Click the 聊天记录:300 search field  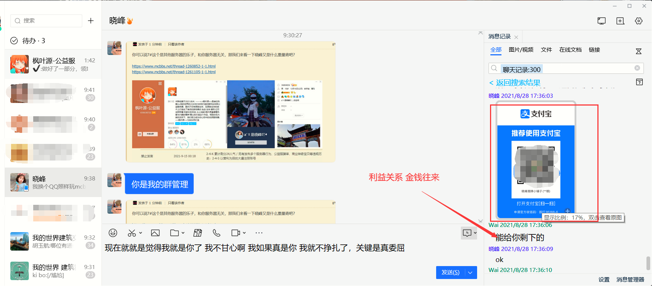566,69
